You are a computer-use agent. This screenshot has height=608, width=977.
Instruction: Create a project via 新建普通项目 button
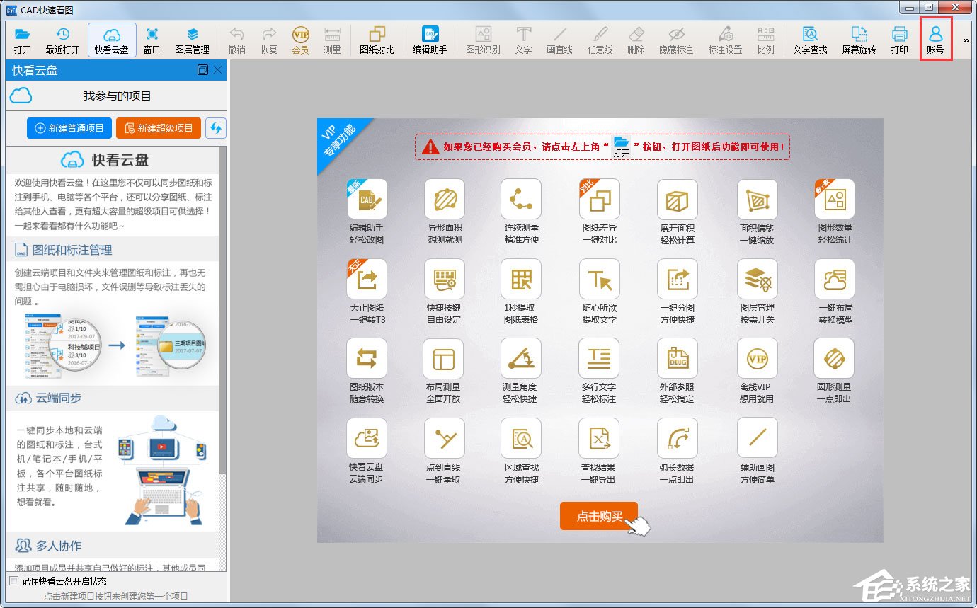coord(69,128)
